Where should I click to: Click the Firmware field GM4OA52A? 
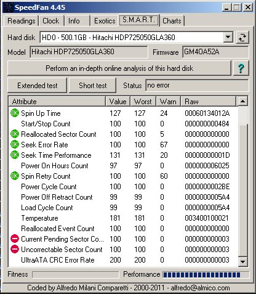pyautogui.click(x=215, y=52)
